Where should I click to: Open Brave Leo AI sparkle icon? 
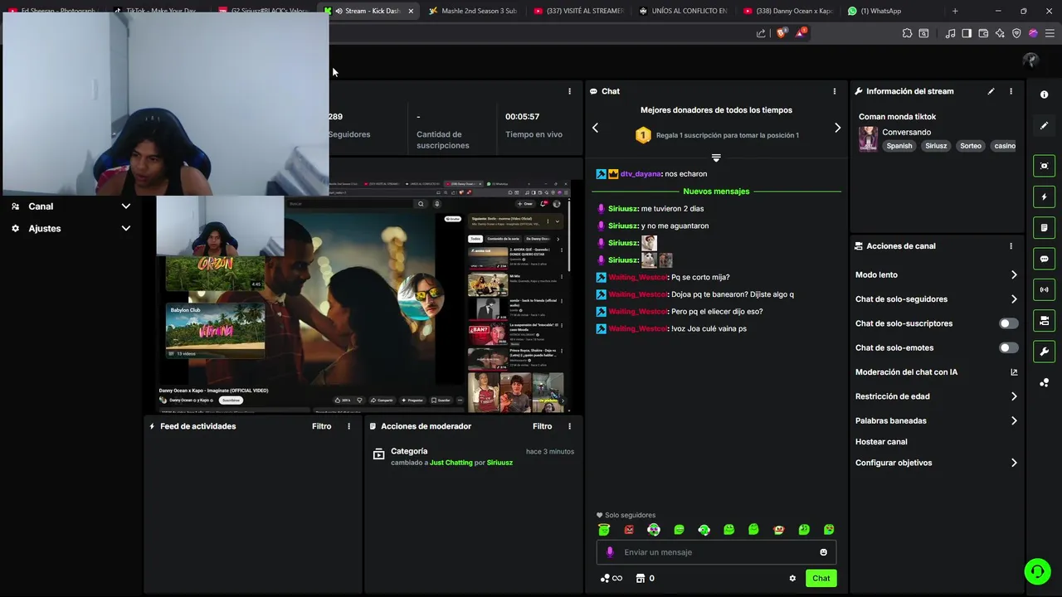pyautogui.click(x=1000, y=33)
